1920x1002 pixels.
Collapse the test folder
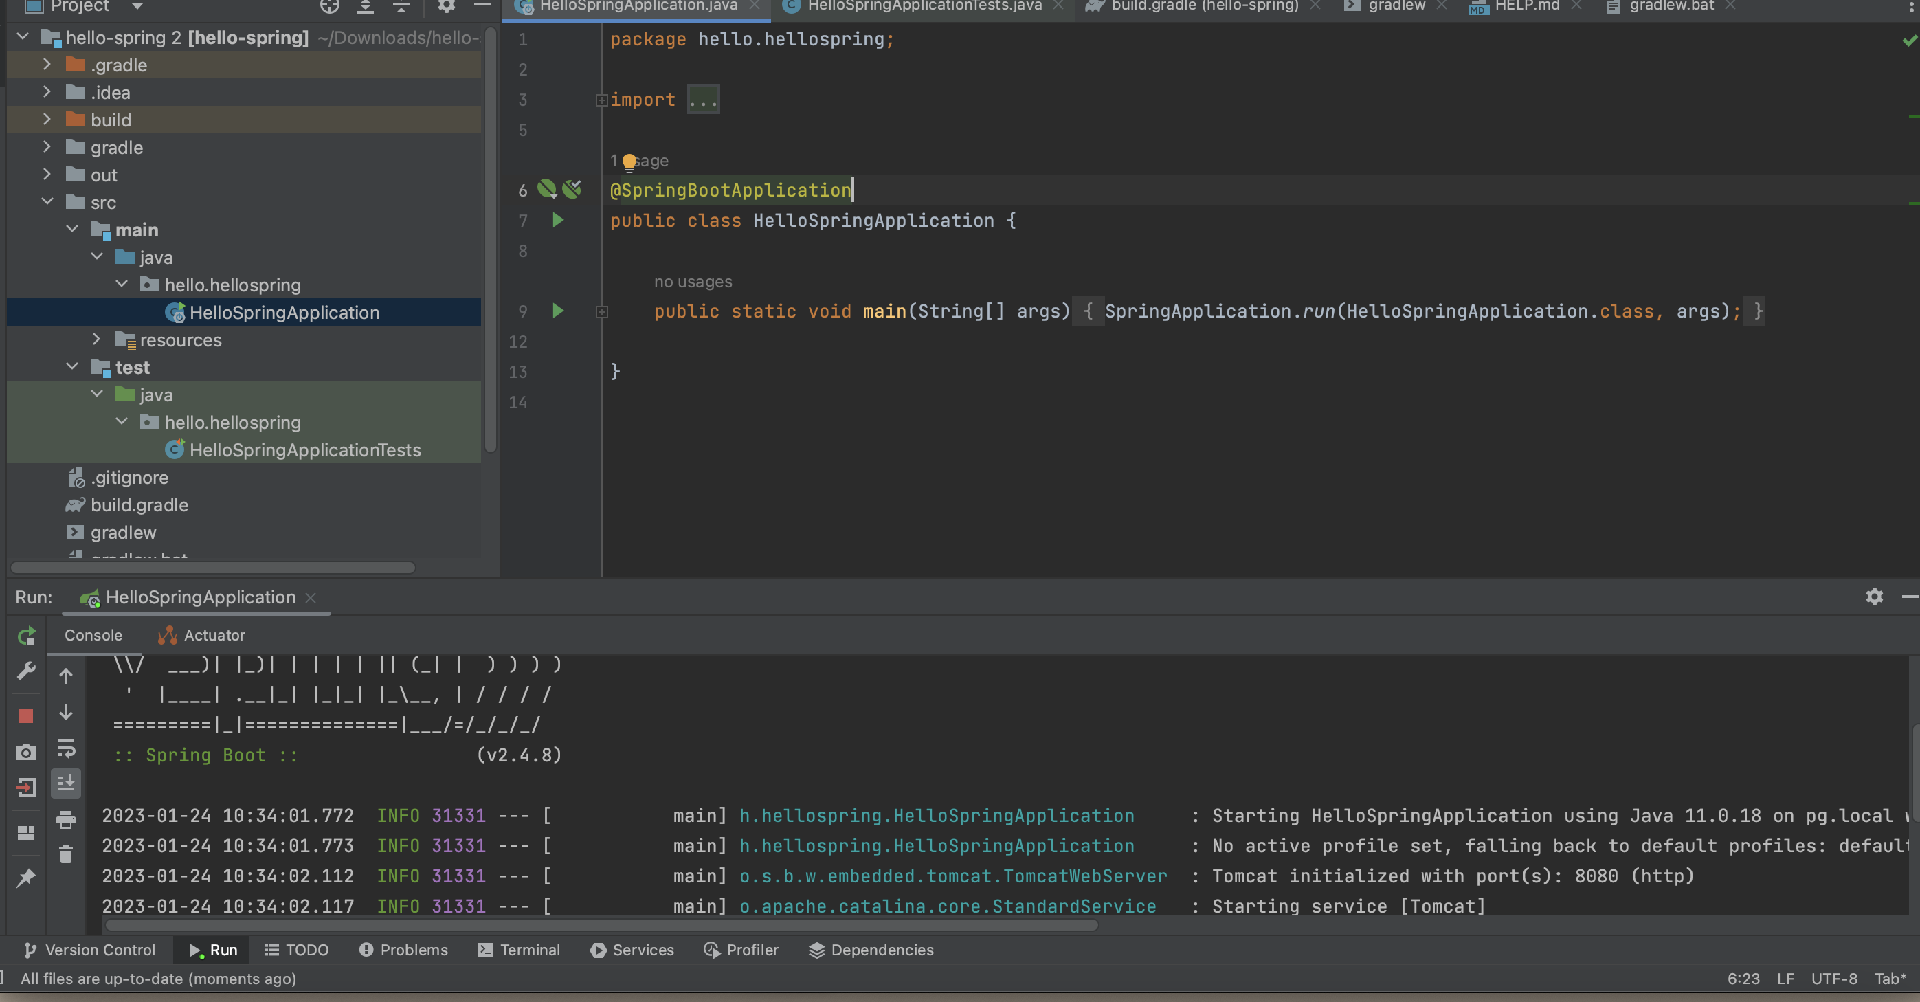coord(71,366)
